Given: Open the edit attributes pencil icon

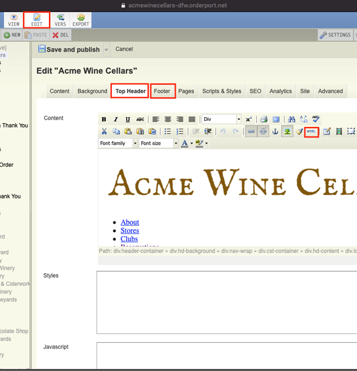Looking at the screenshot, I should click(327, 131).
